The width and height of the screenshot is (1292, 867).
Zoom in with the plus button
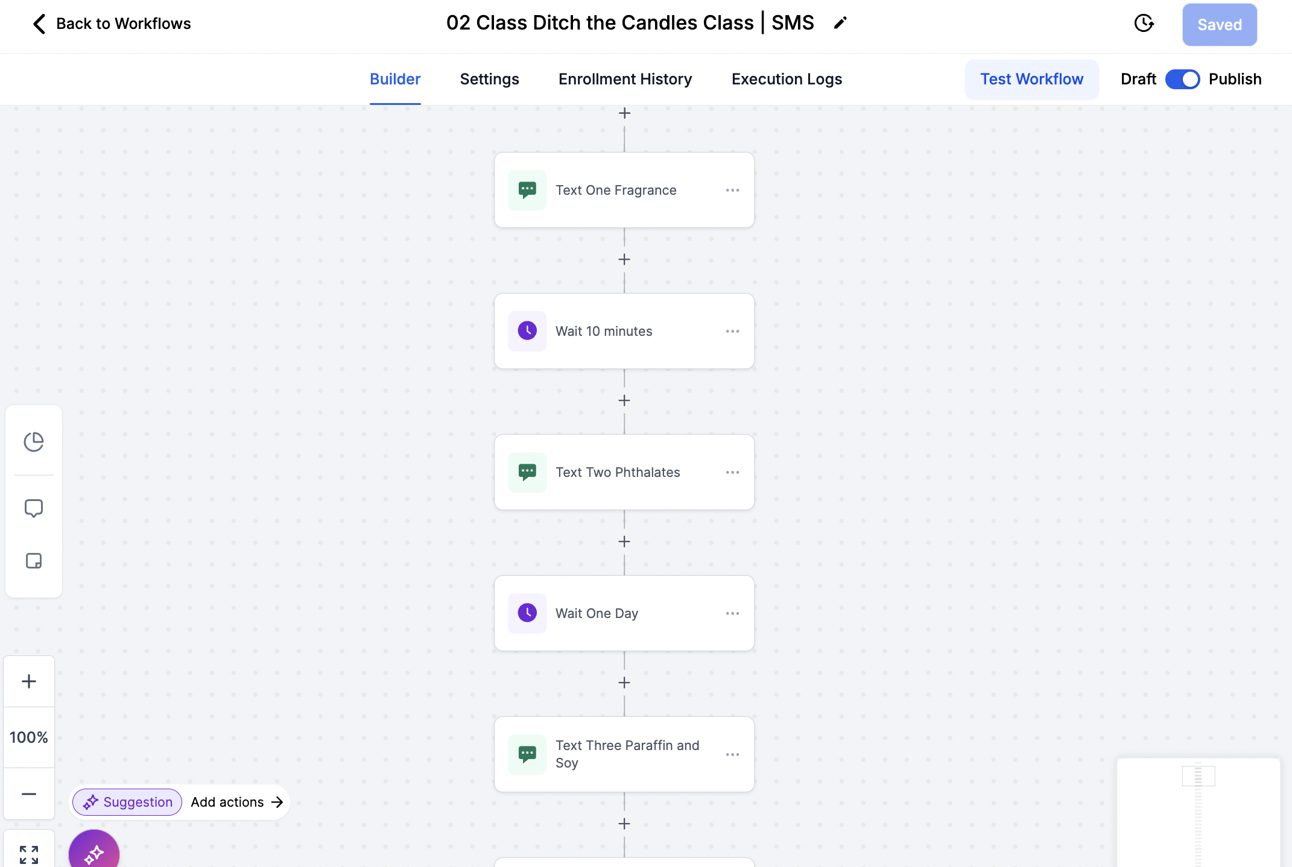click(x=29, y=681)
